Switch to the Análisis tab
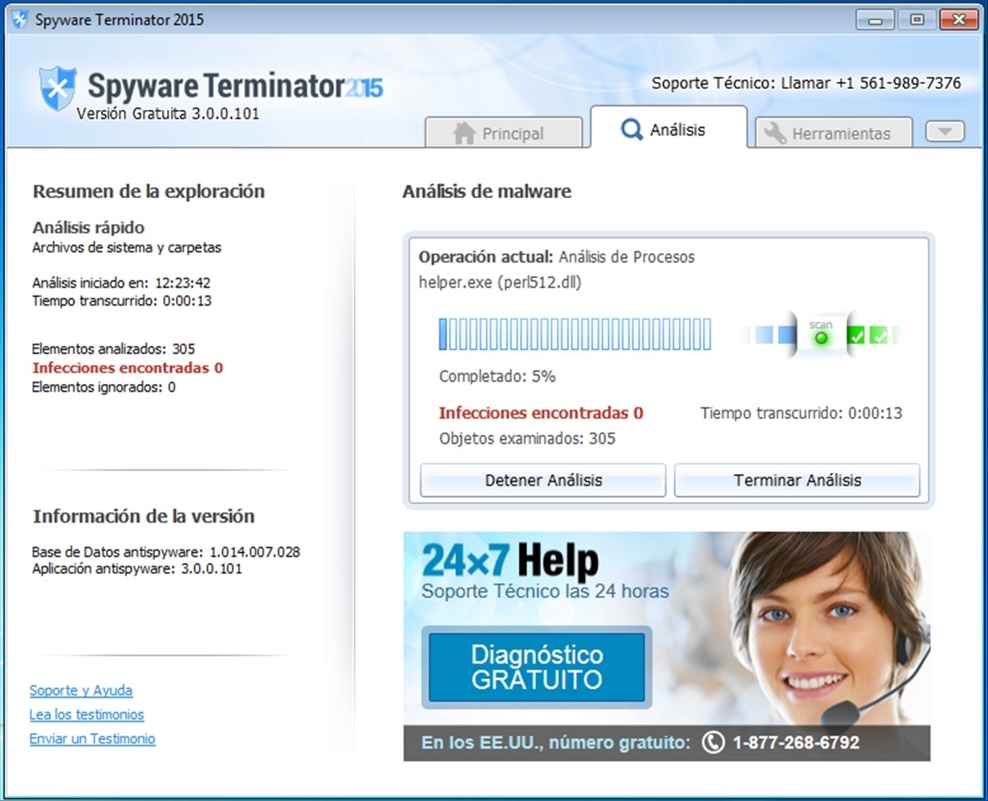The width and height of the screenshot is (988, 801). (668, 128)
